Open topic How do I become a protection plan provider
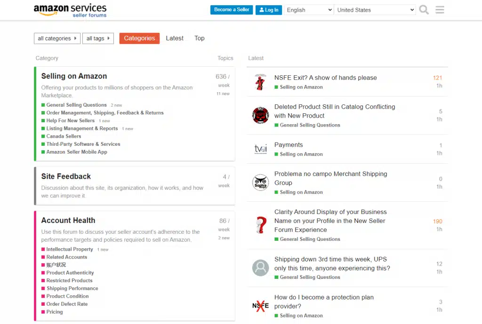This screenshot has height=324, width=482. [324, 301]
